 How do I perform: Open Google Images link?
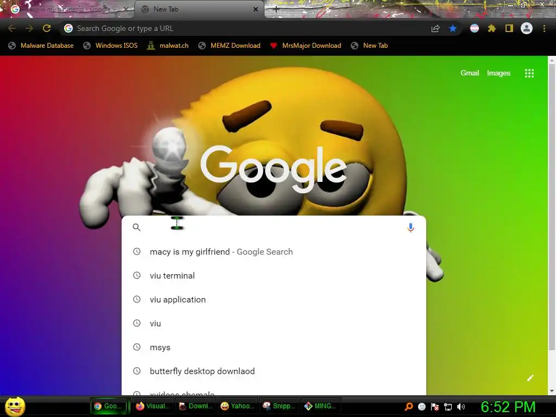coord(498,73)
